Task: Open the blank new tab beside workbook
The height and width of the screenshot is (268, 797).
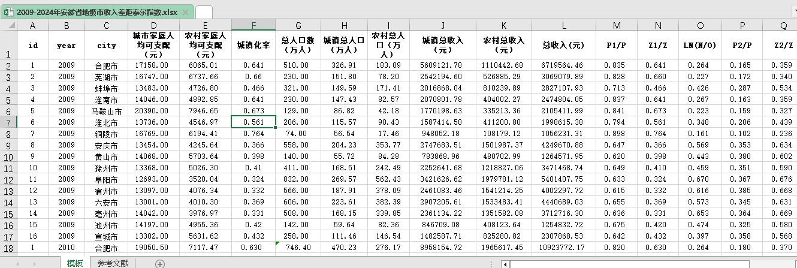Action: coord(204,12)
